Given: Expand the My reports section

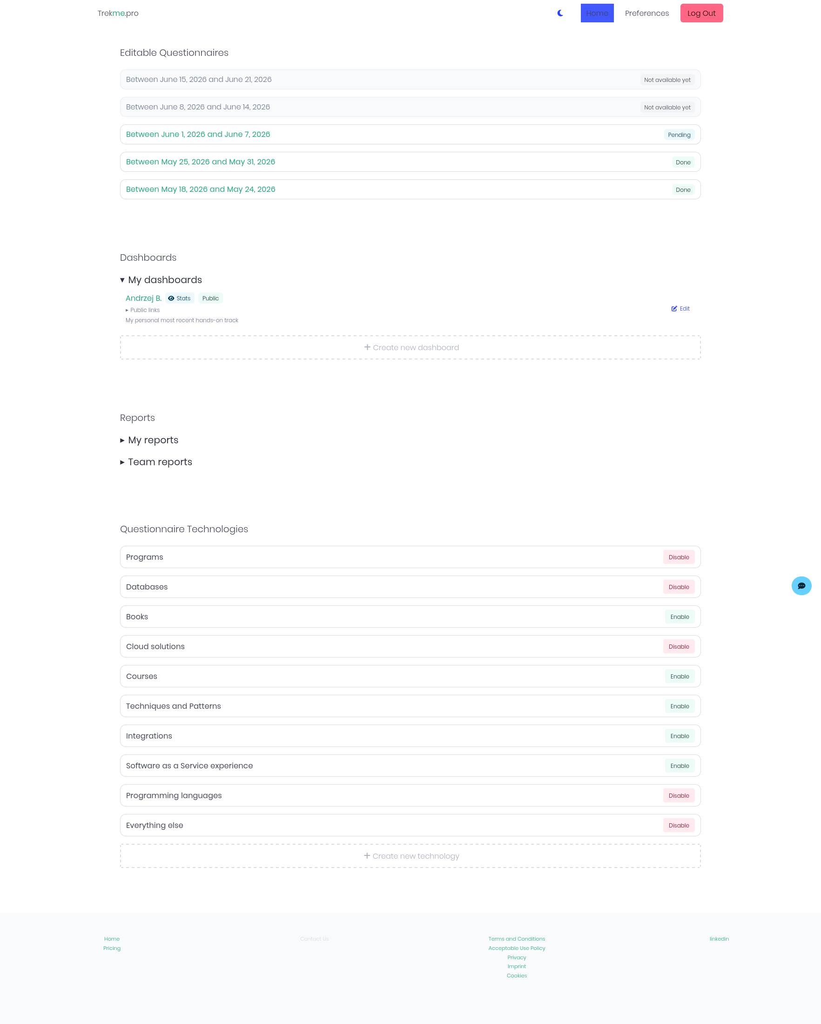Looking at the screenshot, I should (149, 440).
